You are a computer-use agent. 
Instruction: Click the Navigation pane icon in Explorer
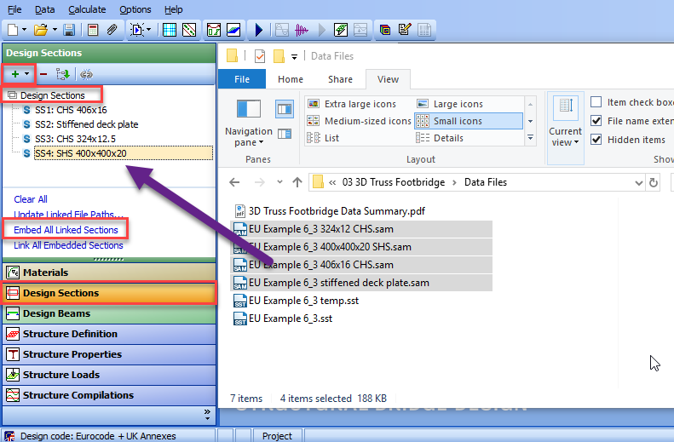coord(249,109)
